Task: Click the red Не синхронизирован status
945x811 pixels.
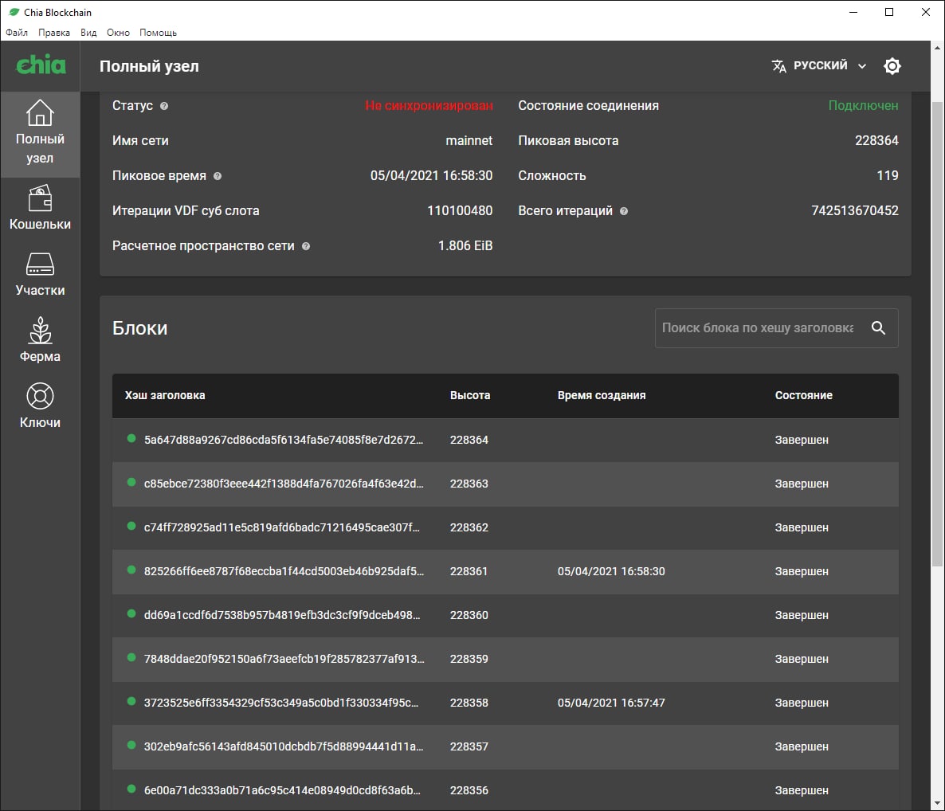Action: coord(429,106)
